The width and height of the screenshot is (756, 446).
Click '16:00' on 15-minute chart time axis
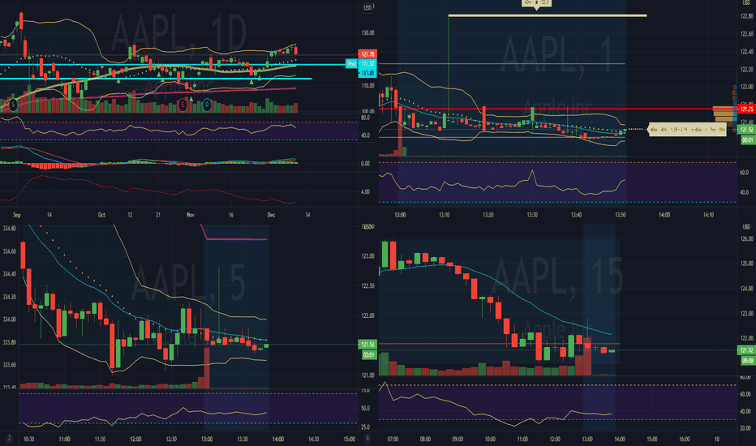pyautogui.click(x=684, y=440)
